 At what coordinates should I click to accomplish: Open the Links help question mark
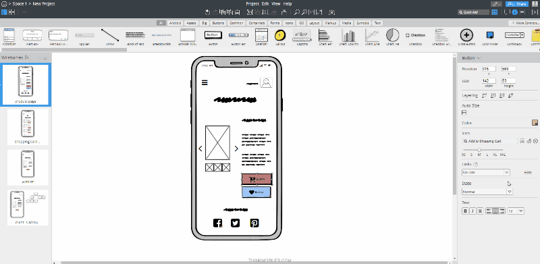[476, 164]
